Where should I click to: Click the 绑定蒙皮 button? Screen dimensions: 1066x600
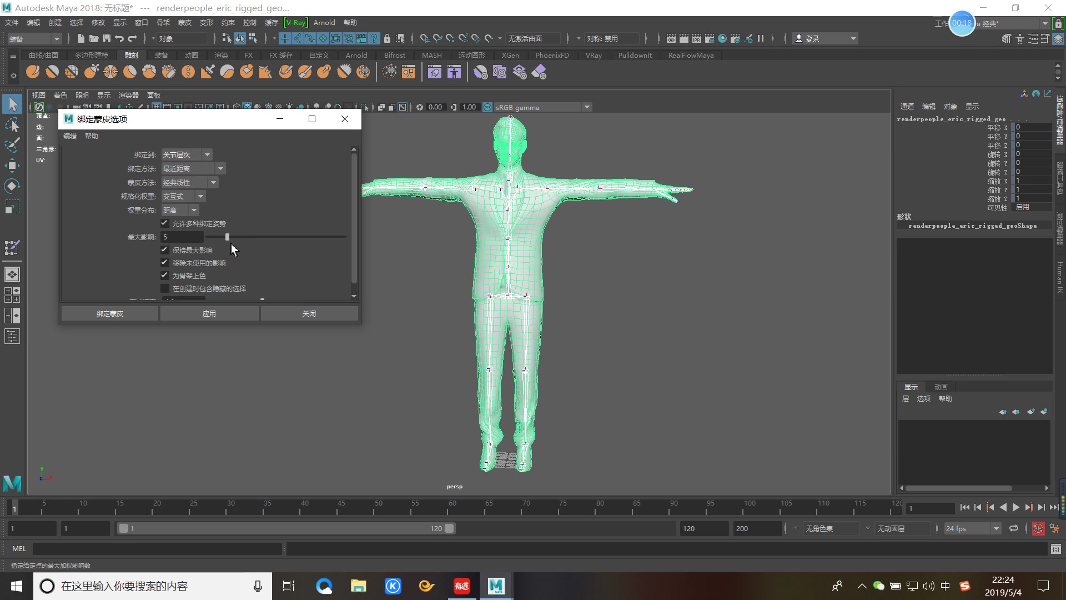coord(109,313)
